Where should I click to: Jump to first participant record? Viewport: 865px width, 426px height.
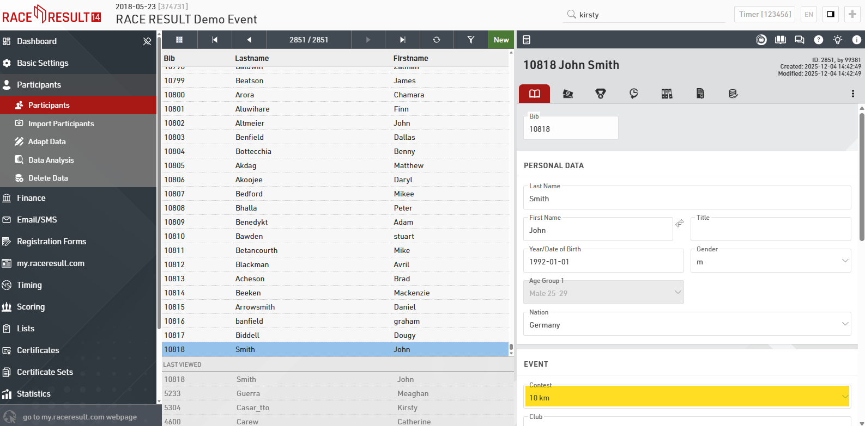(215, 40)
